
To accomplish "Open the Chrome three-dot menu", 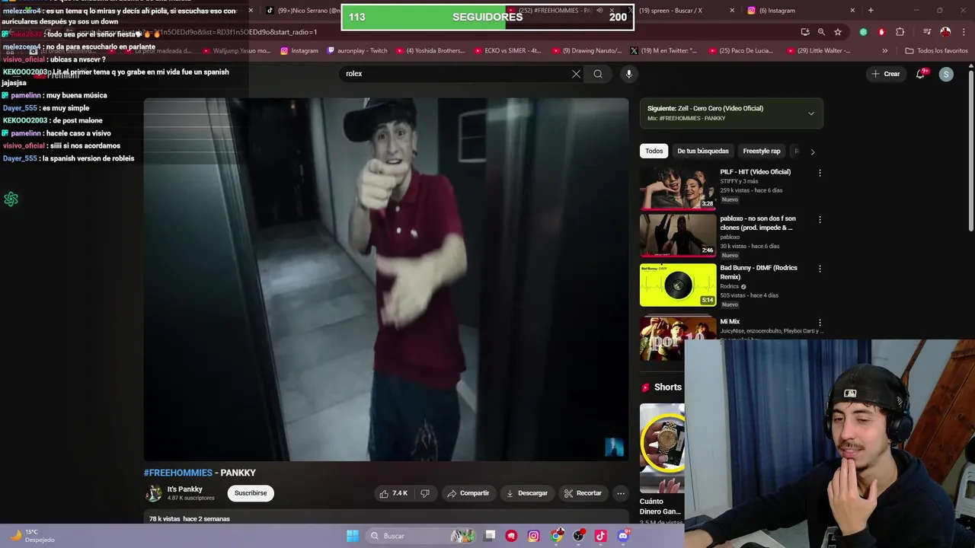I will coord(964,32).
